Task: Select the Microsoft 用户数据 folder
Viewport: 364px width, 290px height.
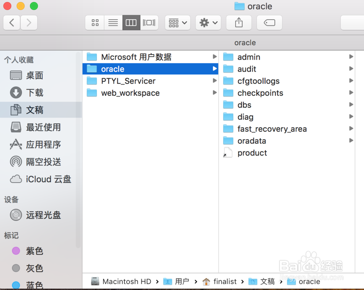Action: point(150,57)
